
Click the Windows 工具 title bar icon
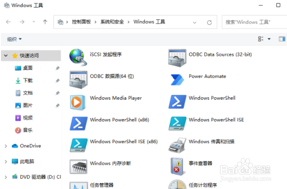pyautogui.click(x=7, y=5)
